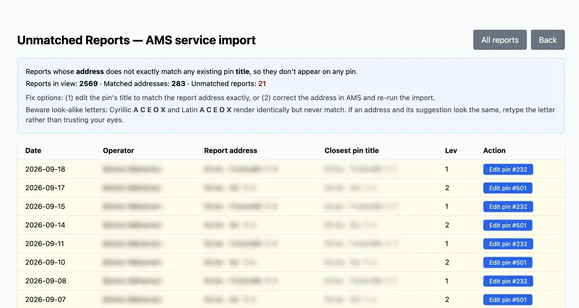The image size is (579, 308).
Task: Edit pin #501 for 2026-09-14 report
Action: click(508, 225)
